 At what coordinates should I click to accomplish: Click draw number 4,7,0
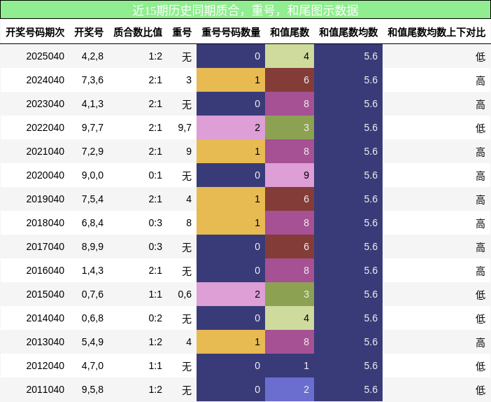click(92, 366)
